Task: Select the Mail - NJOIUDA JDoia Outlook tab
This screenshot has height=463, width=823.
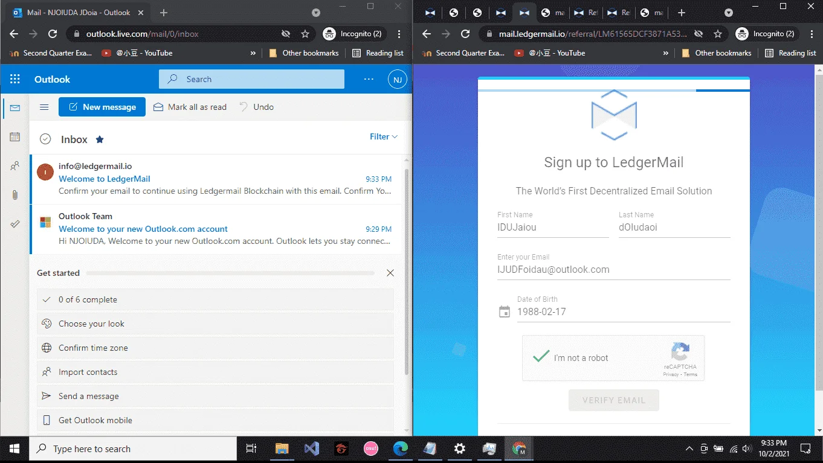Action: (x=79, y=13)
